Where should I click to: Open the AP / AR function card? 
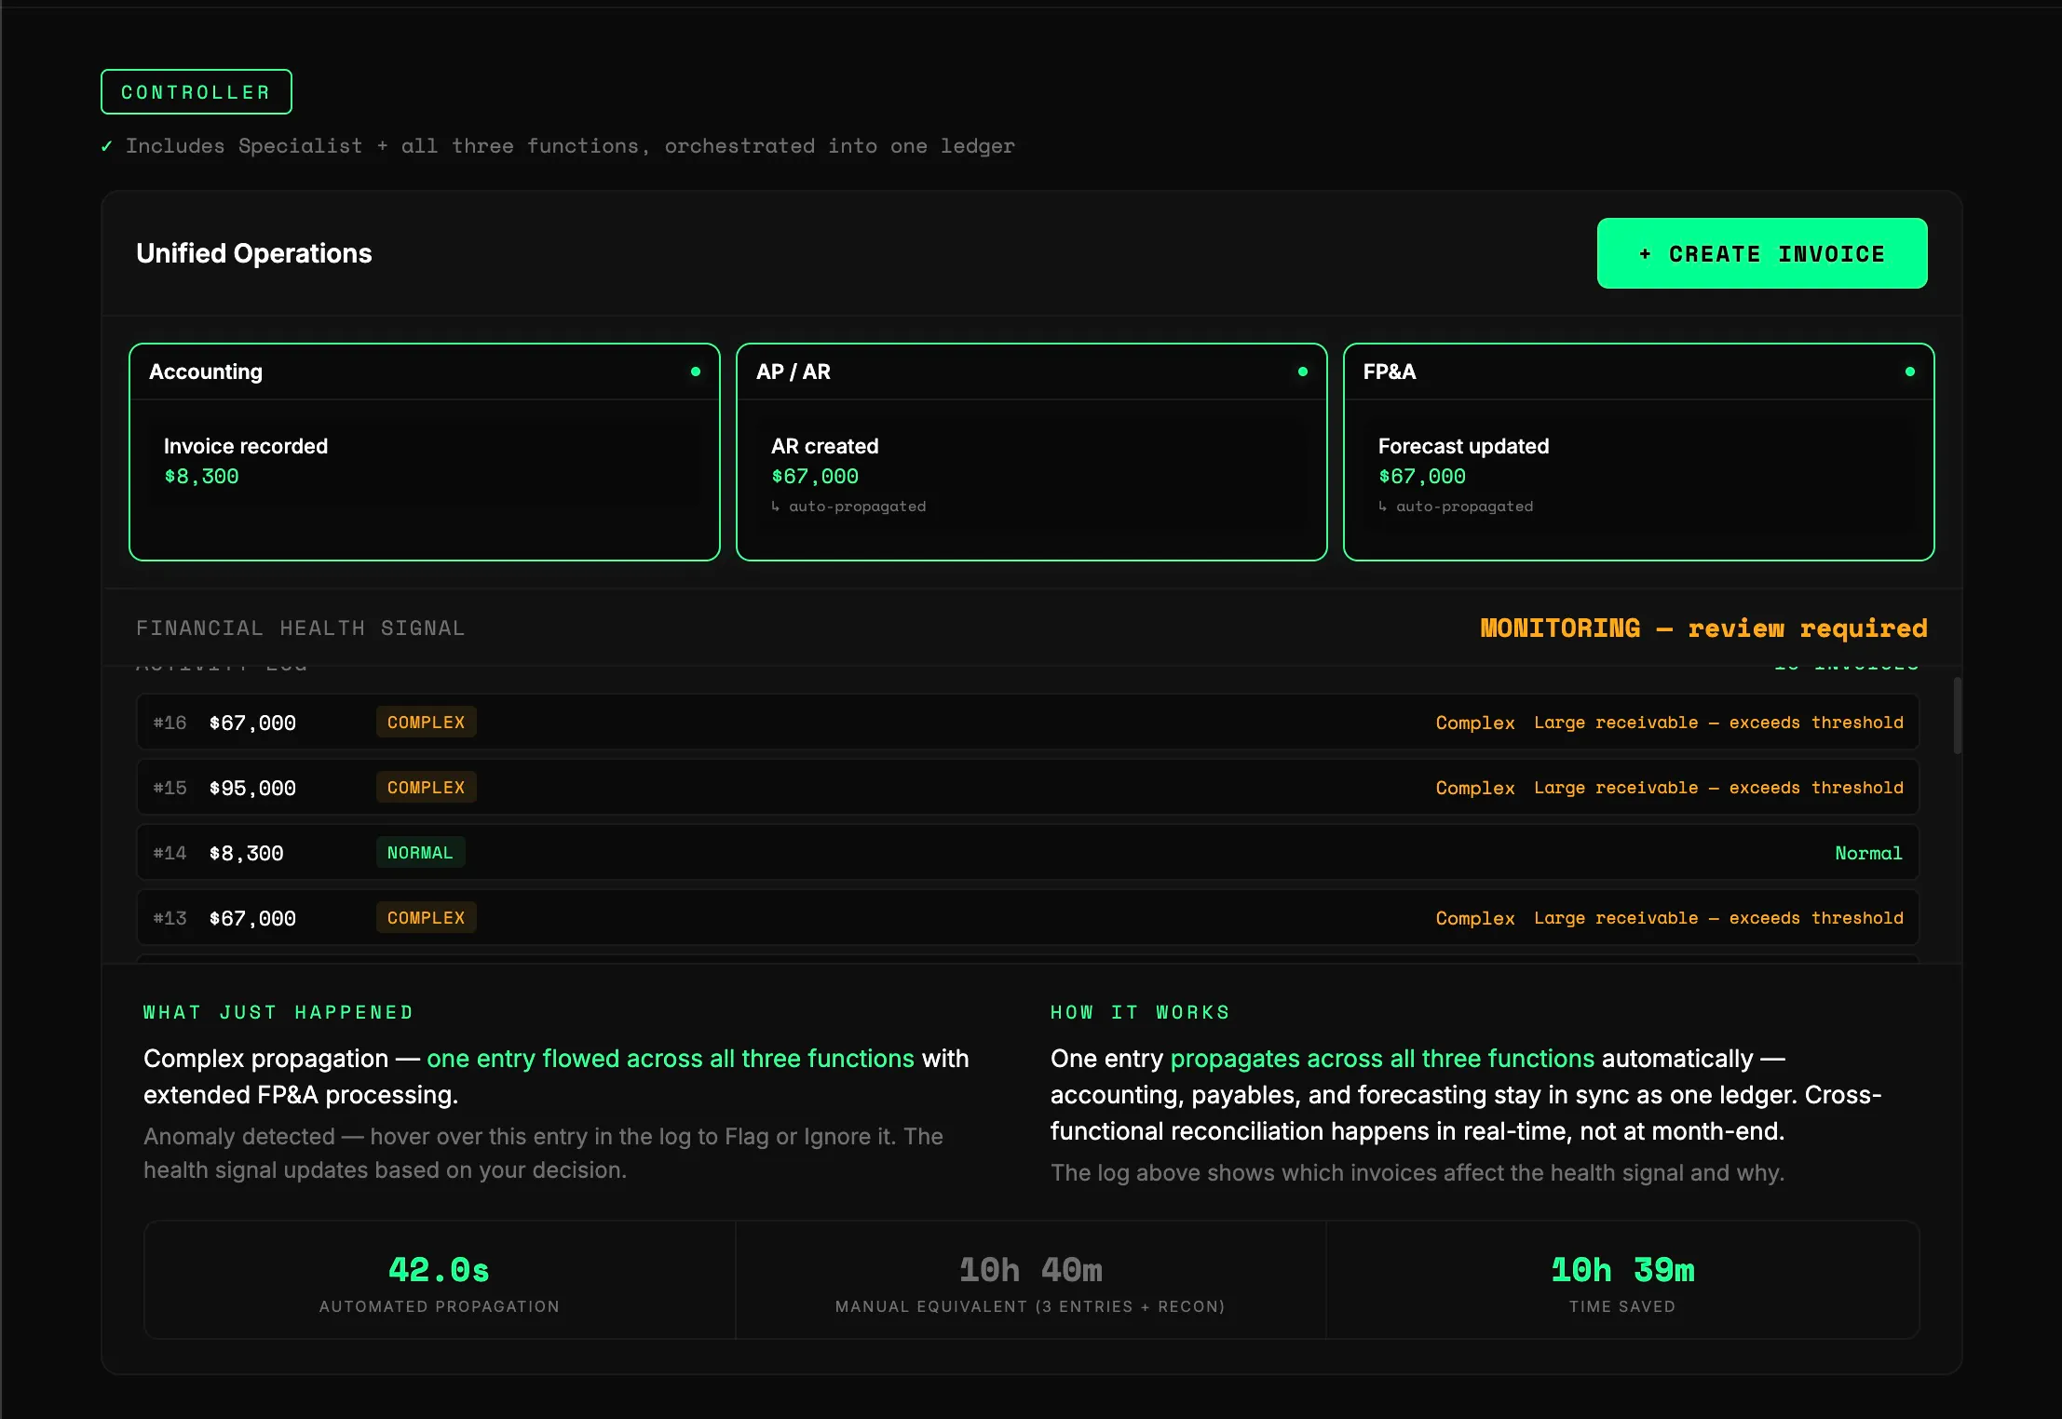pos(1031,452)
